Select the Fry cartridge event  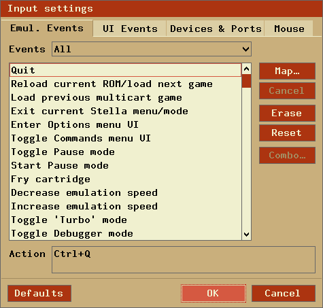point(126,179)
